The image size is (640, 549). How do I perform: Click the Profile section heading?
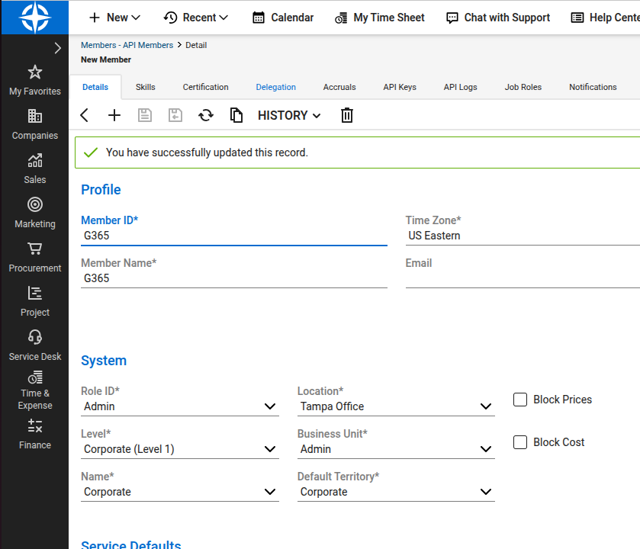point(101,190)
